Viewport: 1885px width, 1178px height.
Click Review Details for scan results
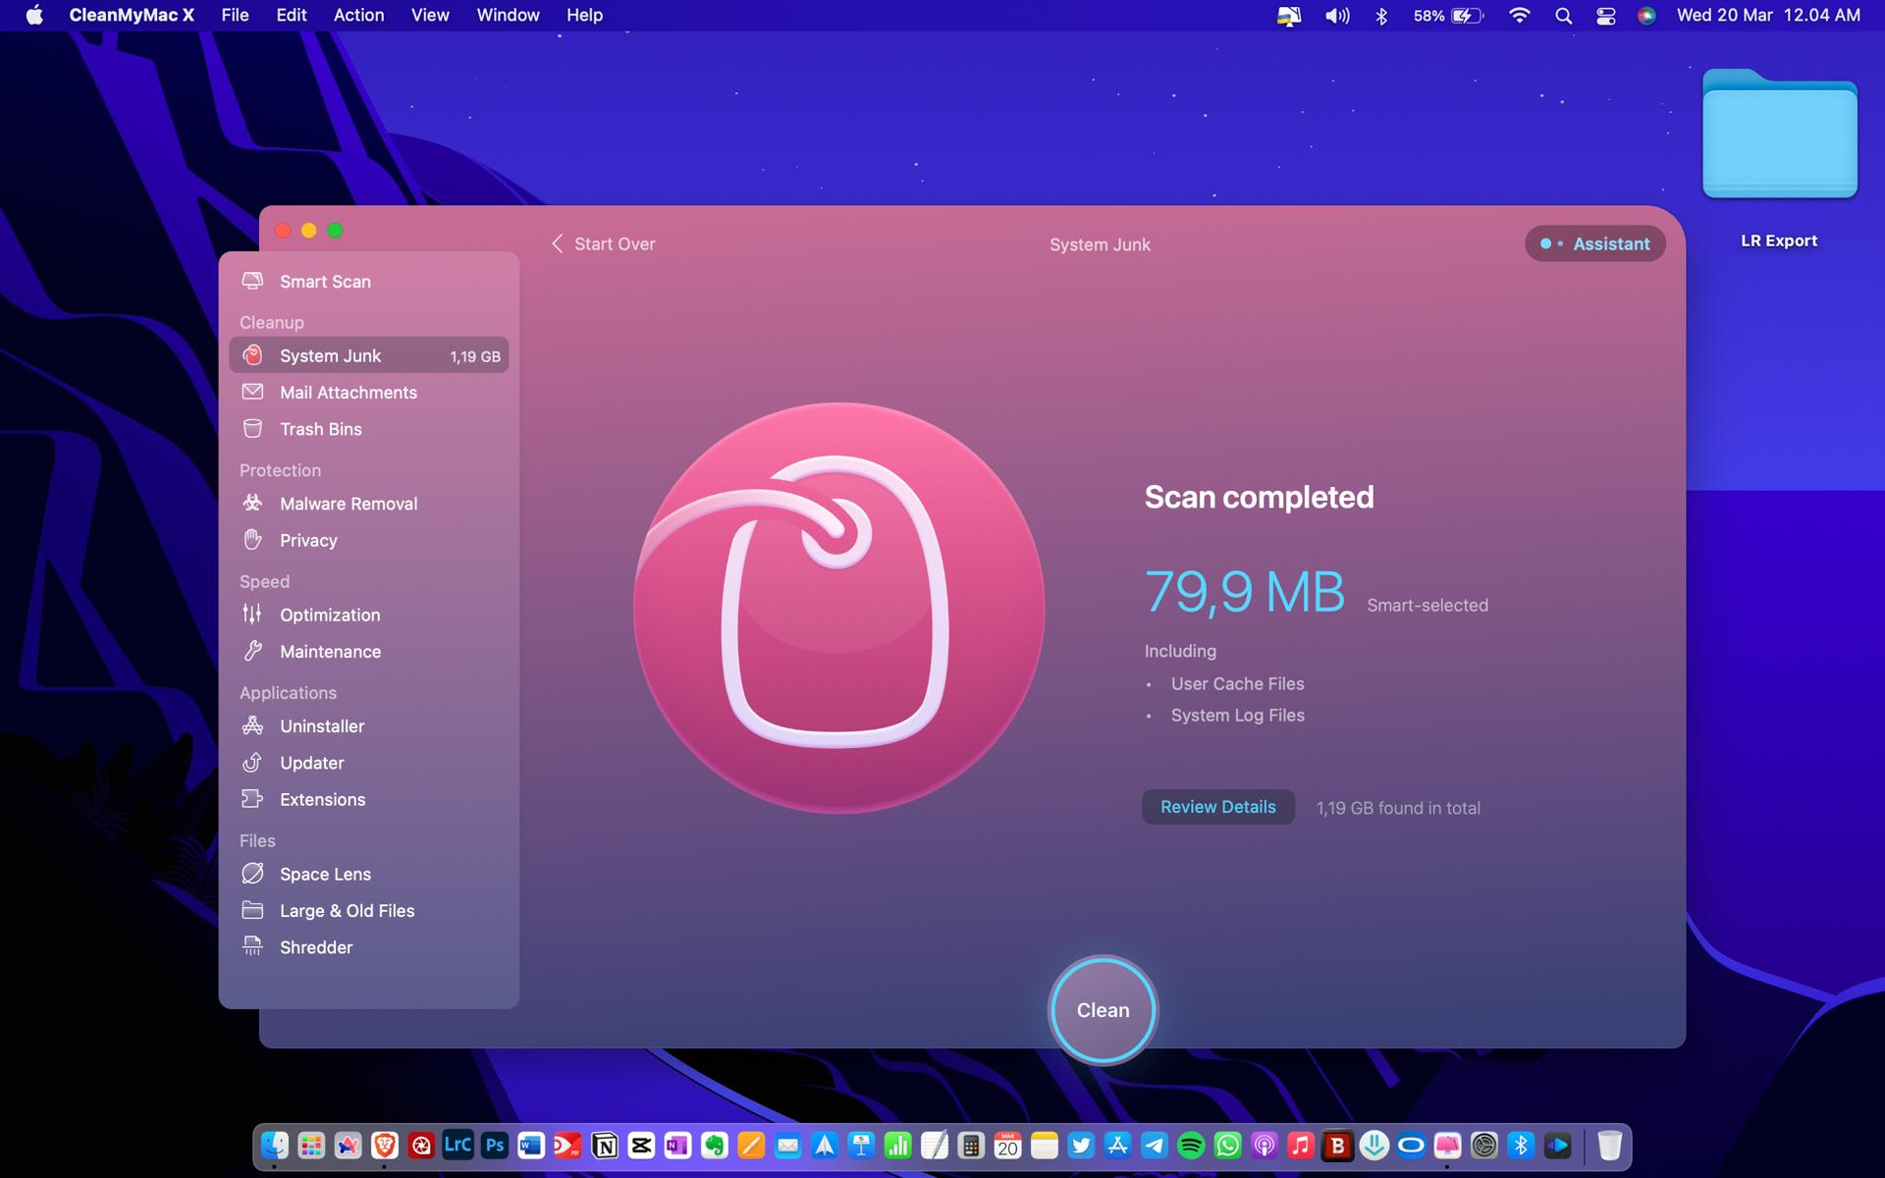click(1217, 806)
